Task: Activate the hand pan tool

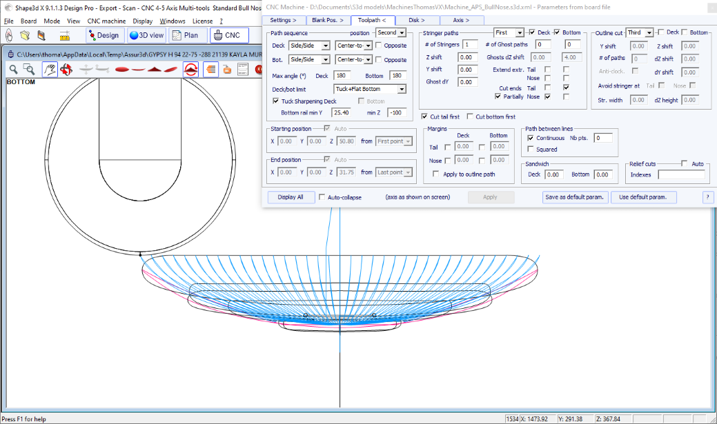Action: point(50,69)
